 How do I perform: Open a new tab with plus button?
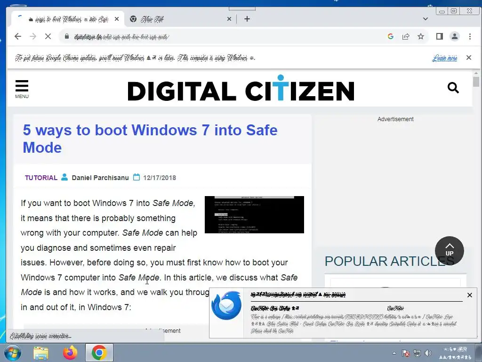click(247, 19)
